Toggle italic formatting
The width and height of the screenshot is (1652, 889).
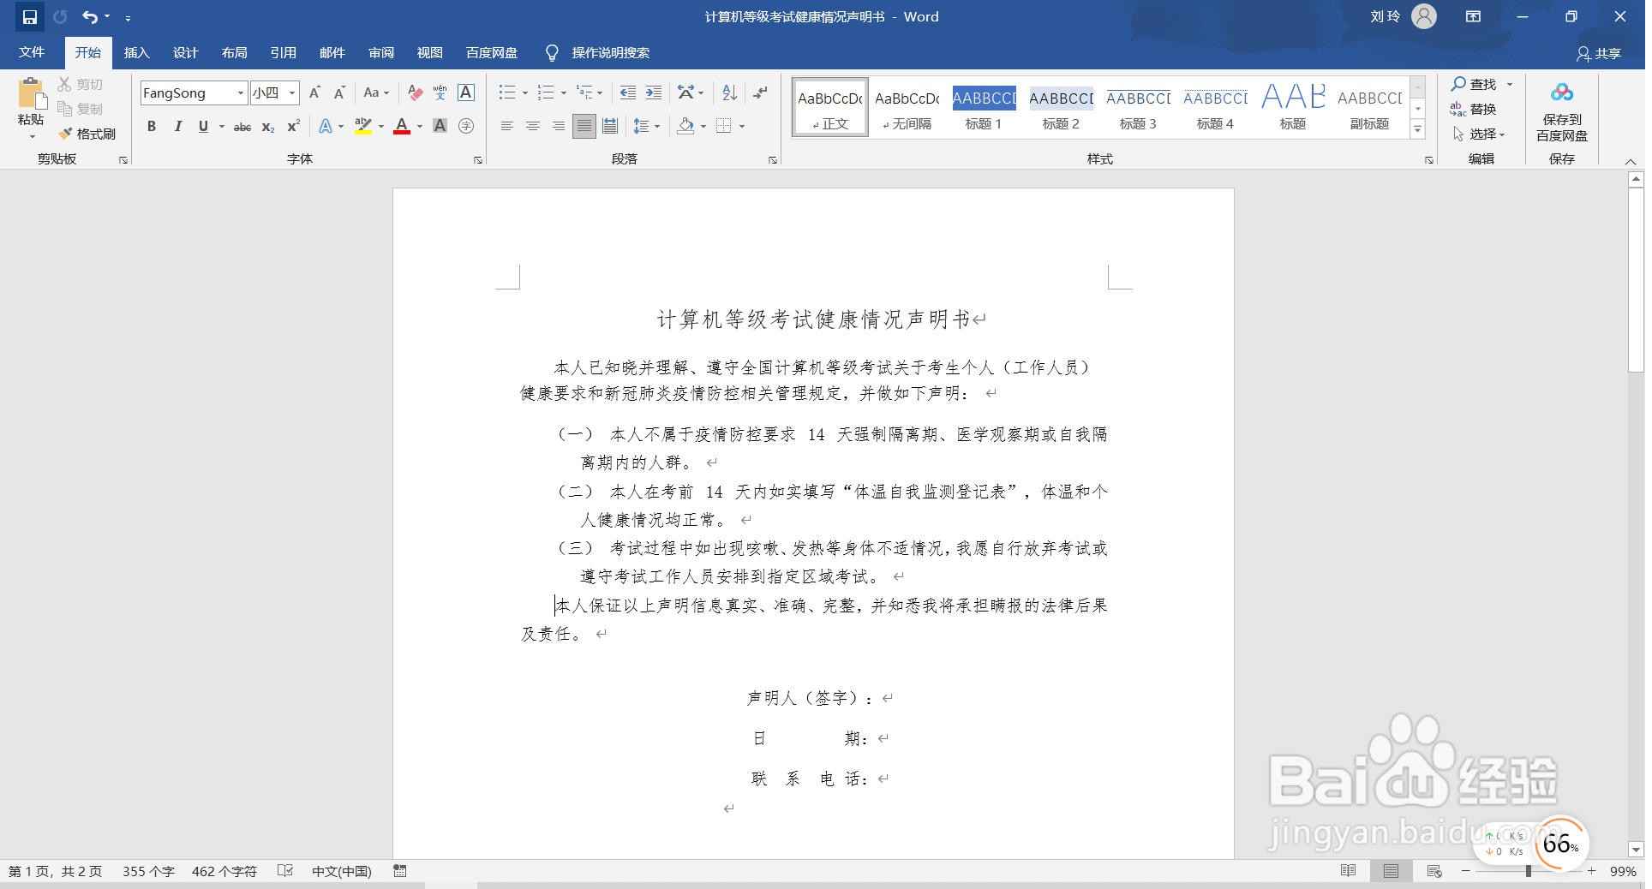coord(177,126)
